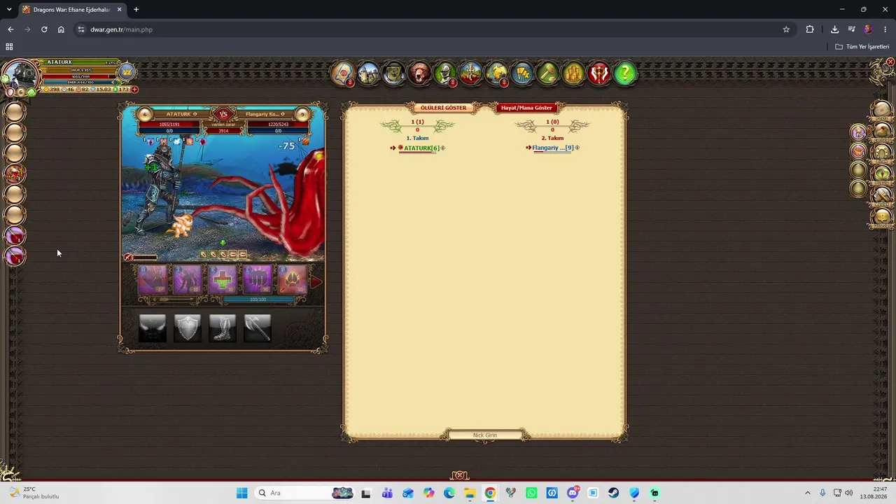Image resolution: width=896 pixels, height=504 pixels.
Task: Click the bear head icon
Action: coord(419,73)
